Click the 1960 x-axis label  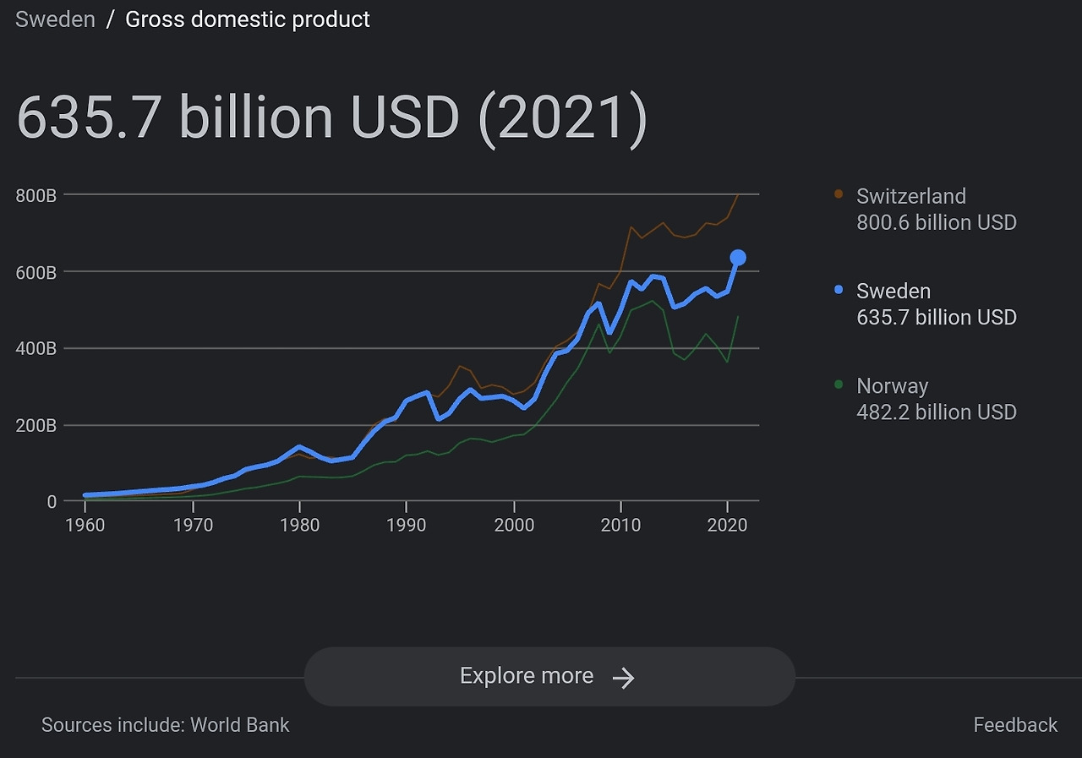click(85, 525)
